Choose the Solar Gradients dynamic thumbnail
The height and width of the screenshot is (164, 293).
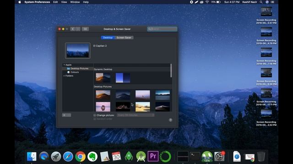pyautogui.click(x=123, y=78)
